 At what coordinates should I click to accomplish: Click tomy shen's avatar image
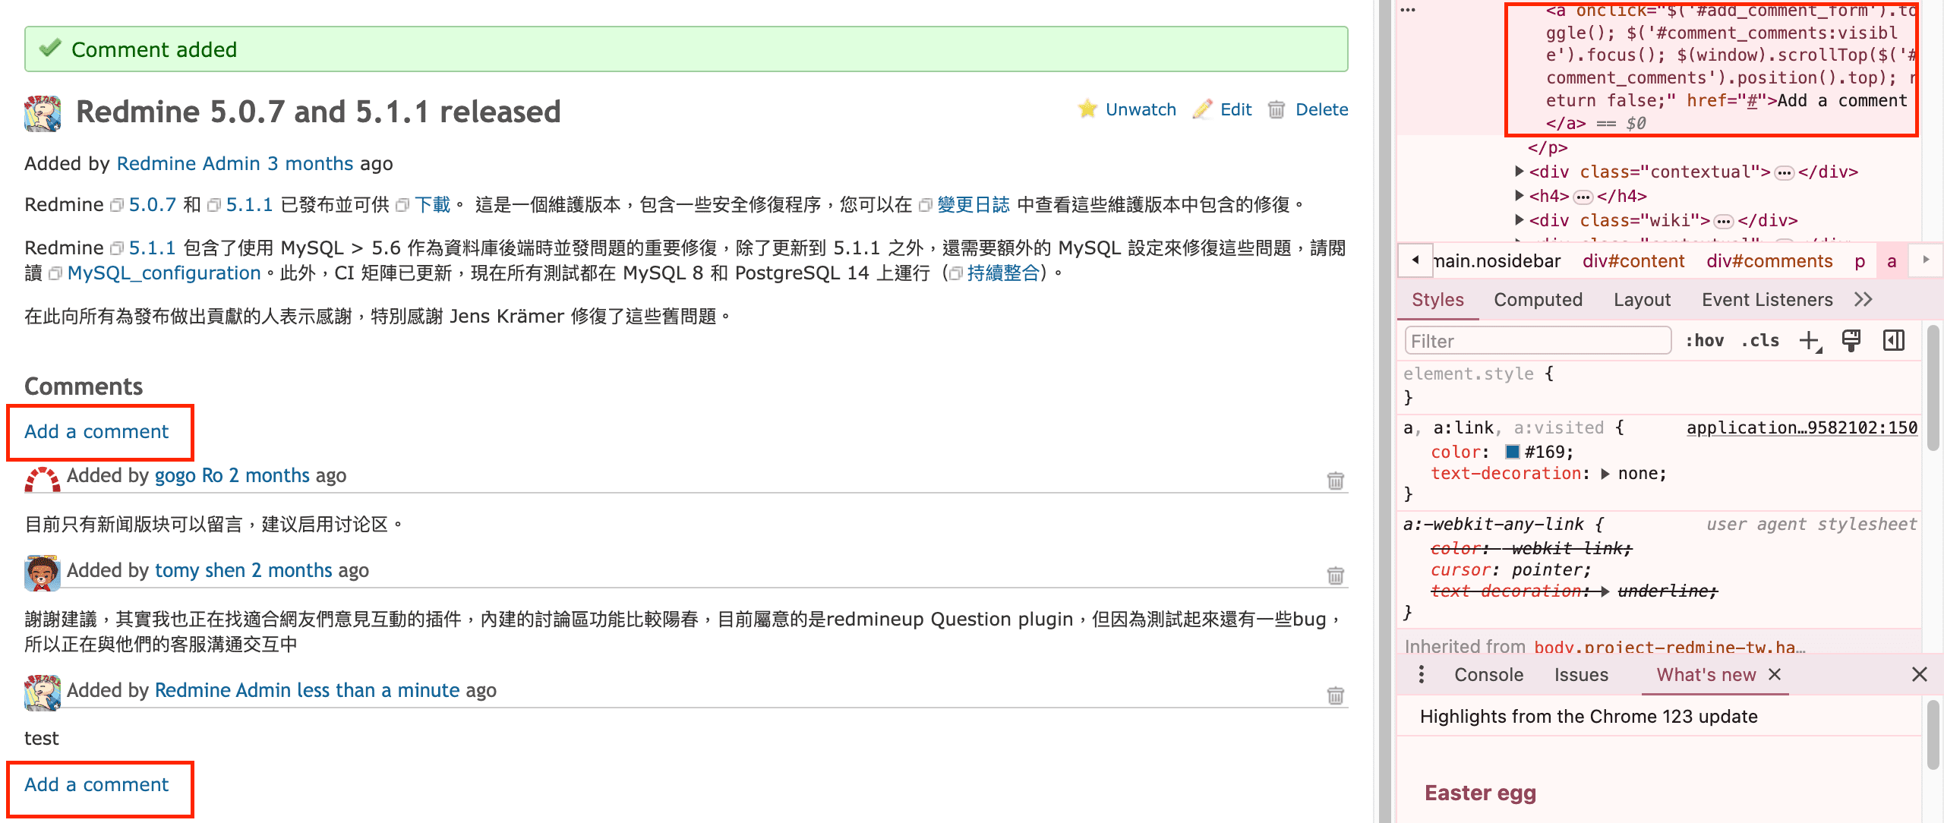tap(43, 573)
